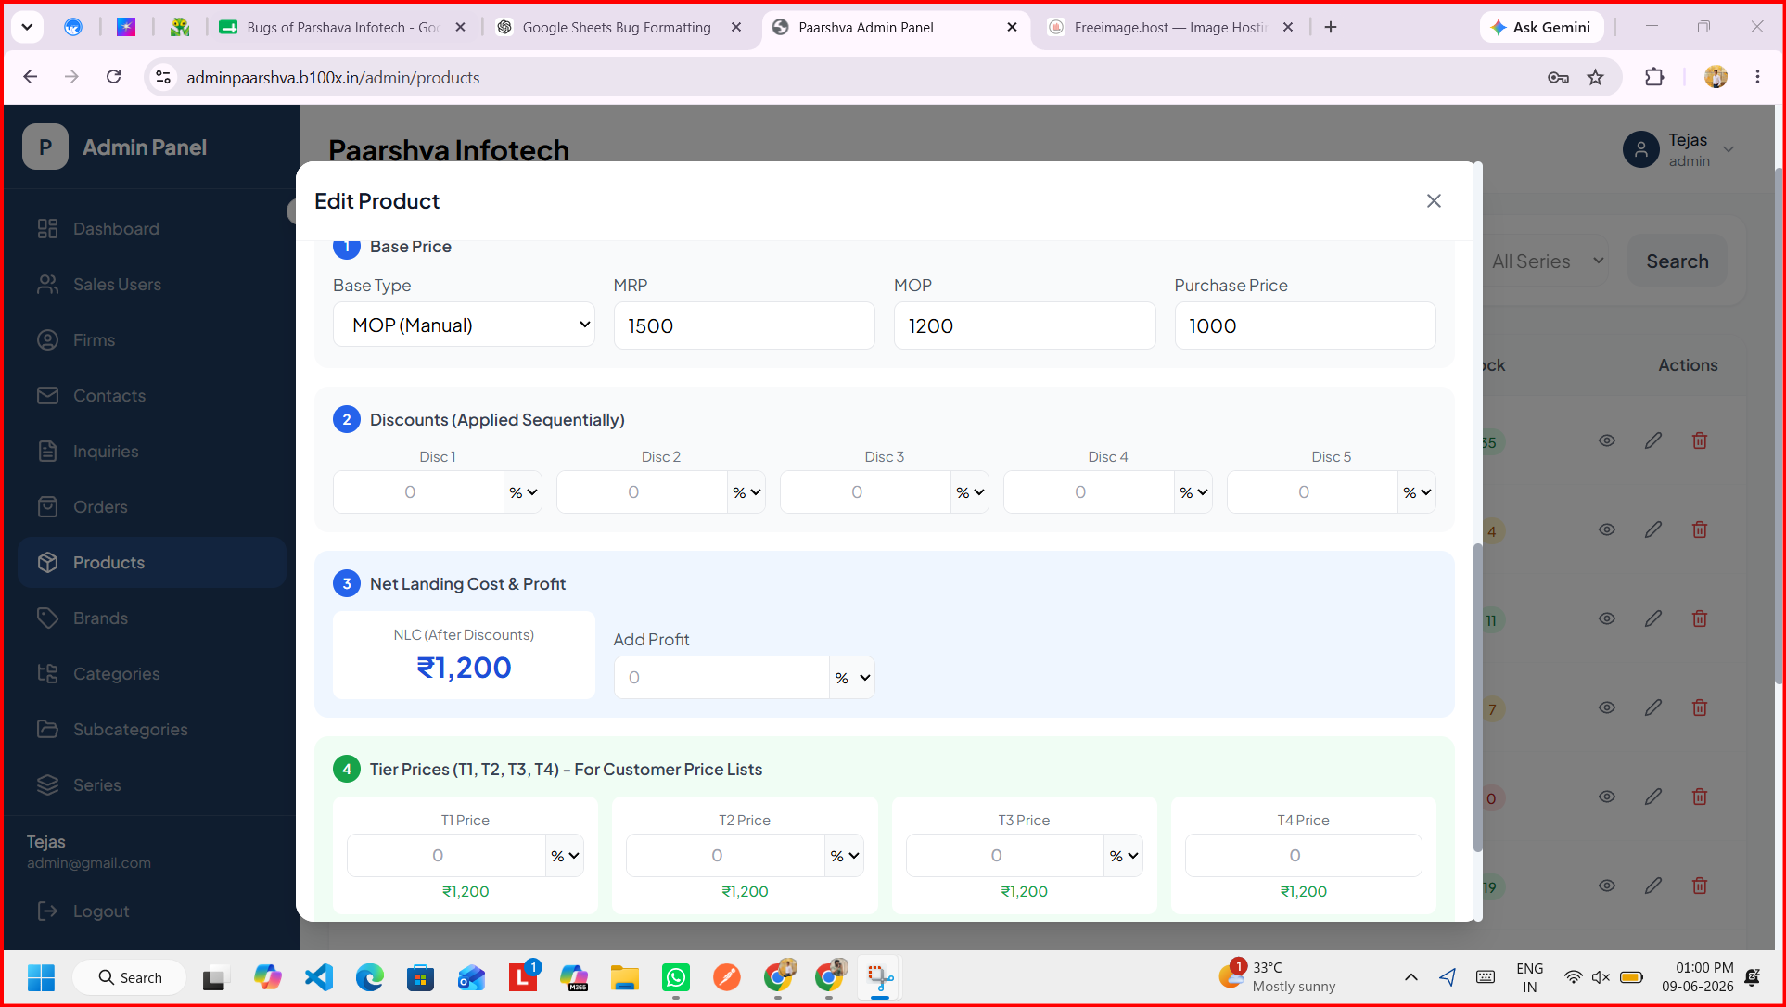Click the trash delete icon in first row
Viewport: 1786px width, 1007px height.
(x=1700, y=440)
